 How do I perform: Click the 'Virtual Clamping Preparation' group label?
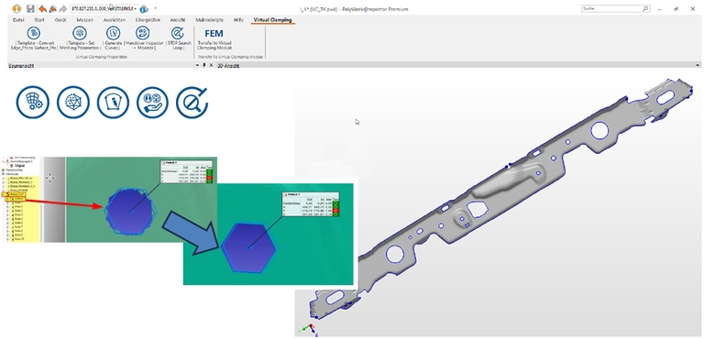pyautogui.click(x=102, y=57)
